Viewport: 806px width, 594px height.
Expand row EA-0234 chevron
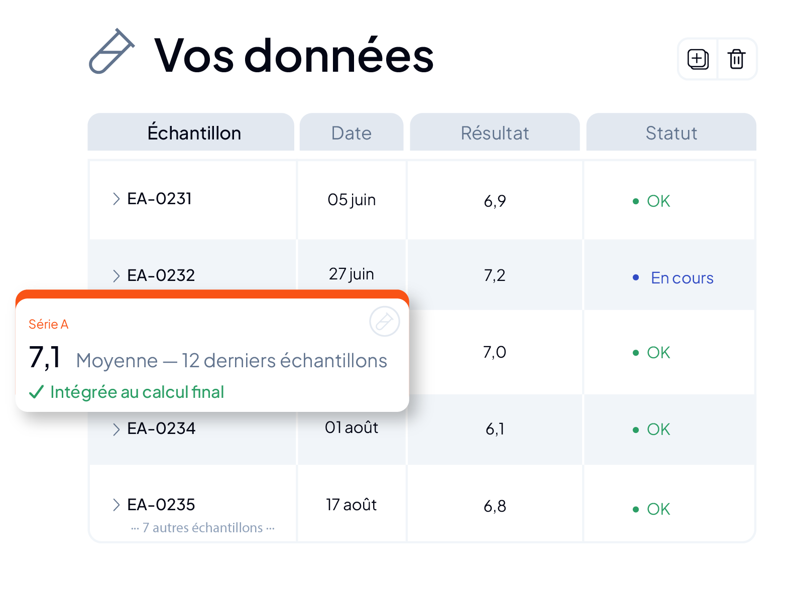coord(117,429)
